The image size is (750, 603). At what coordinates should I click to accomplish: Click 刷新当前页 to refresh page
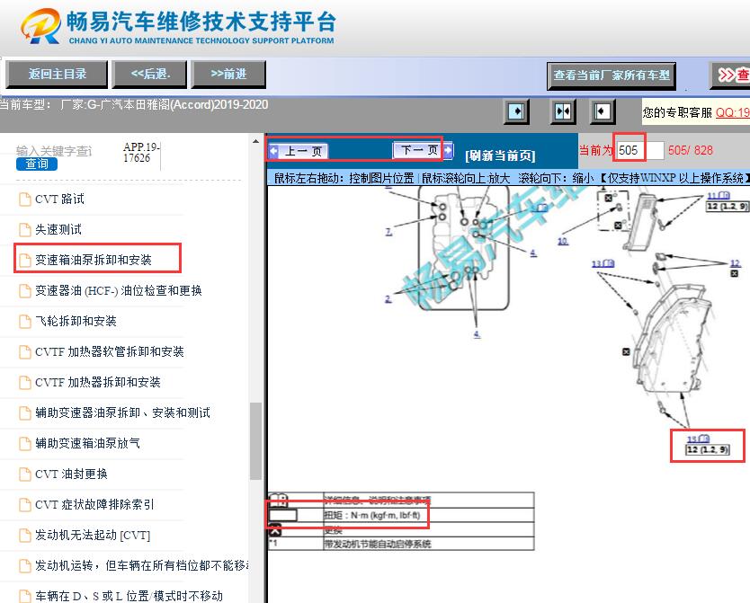[x=500, y=155]
